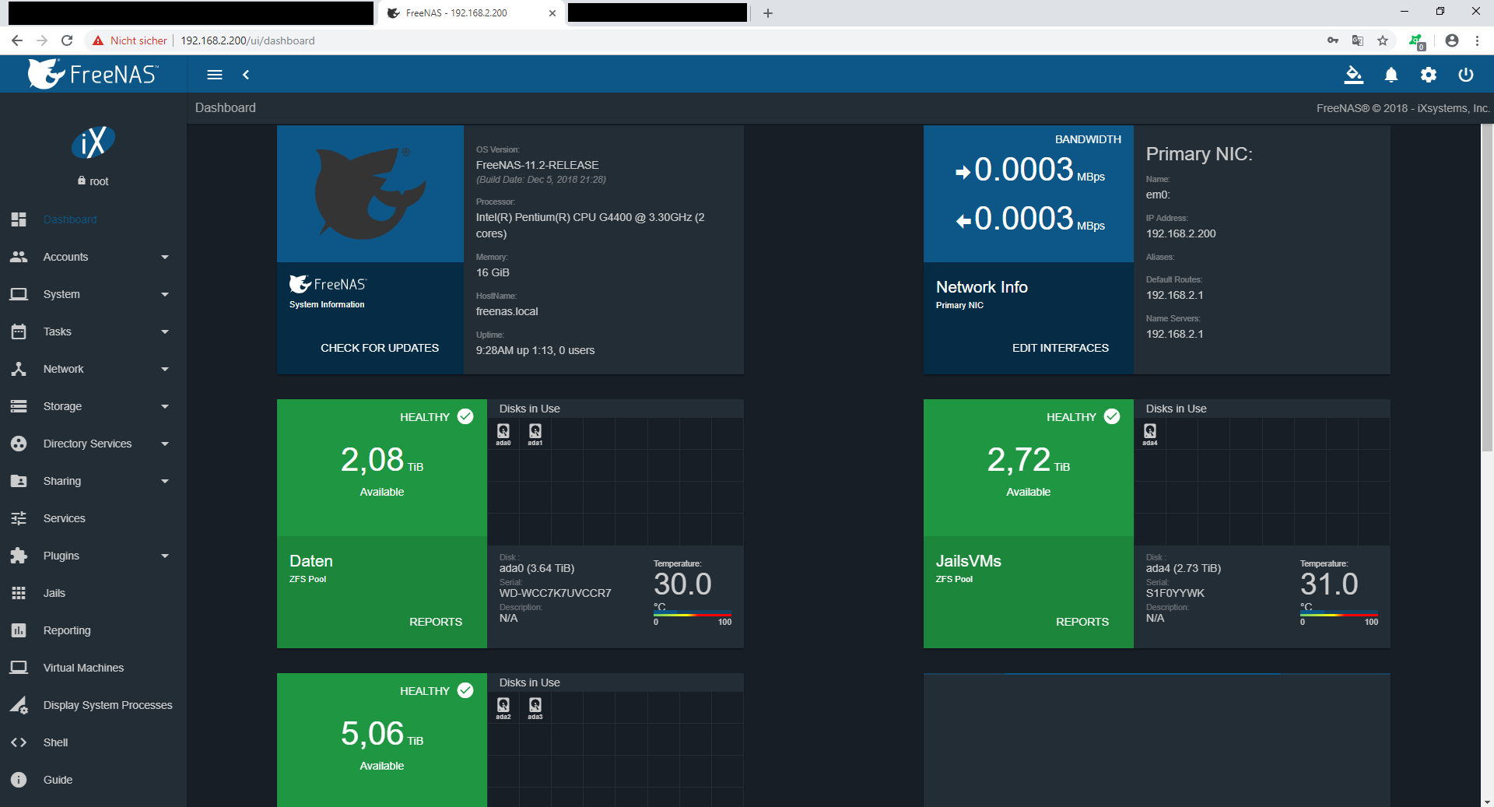Open the Guide menu item

(x=93, y=780)
